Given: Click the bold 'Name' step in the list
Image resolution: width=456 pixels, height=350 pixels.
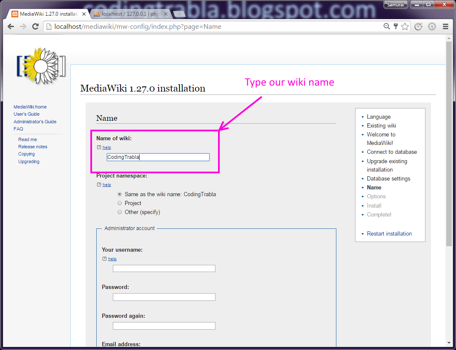Looking at the screenshot, I should 374,188.
